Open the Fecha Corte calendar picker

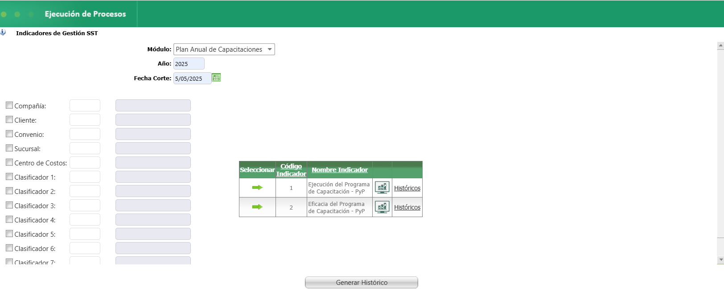(x=216, y=78)
